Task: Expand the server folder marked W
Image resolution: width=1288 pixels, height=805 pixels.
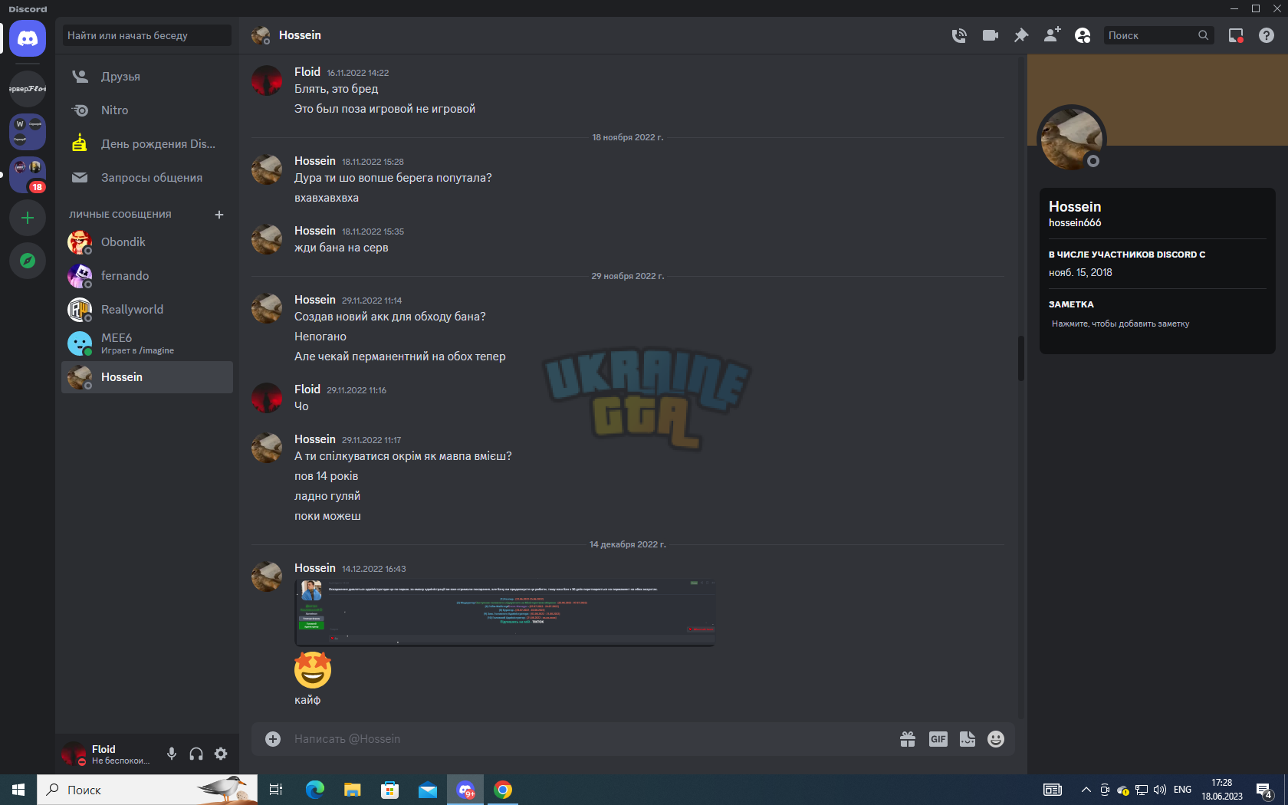Action: pyautogui.click(x=28, y=132)
